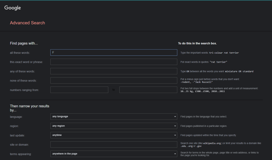Focus the range end box after "to"
Viewport: 272px width, 160px height.
click(148, 90)
